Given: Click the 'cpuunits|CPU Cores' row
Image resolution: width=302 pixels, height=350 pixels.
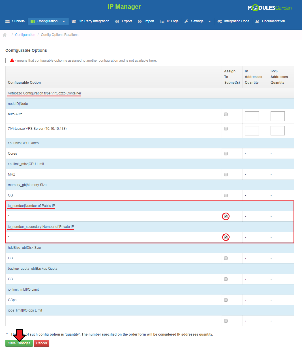Looking at the screenshot, I should point(150,143).
